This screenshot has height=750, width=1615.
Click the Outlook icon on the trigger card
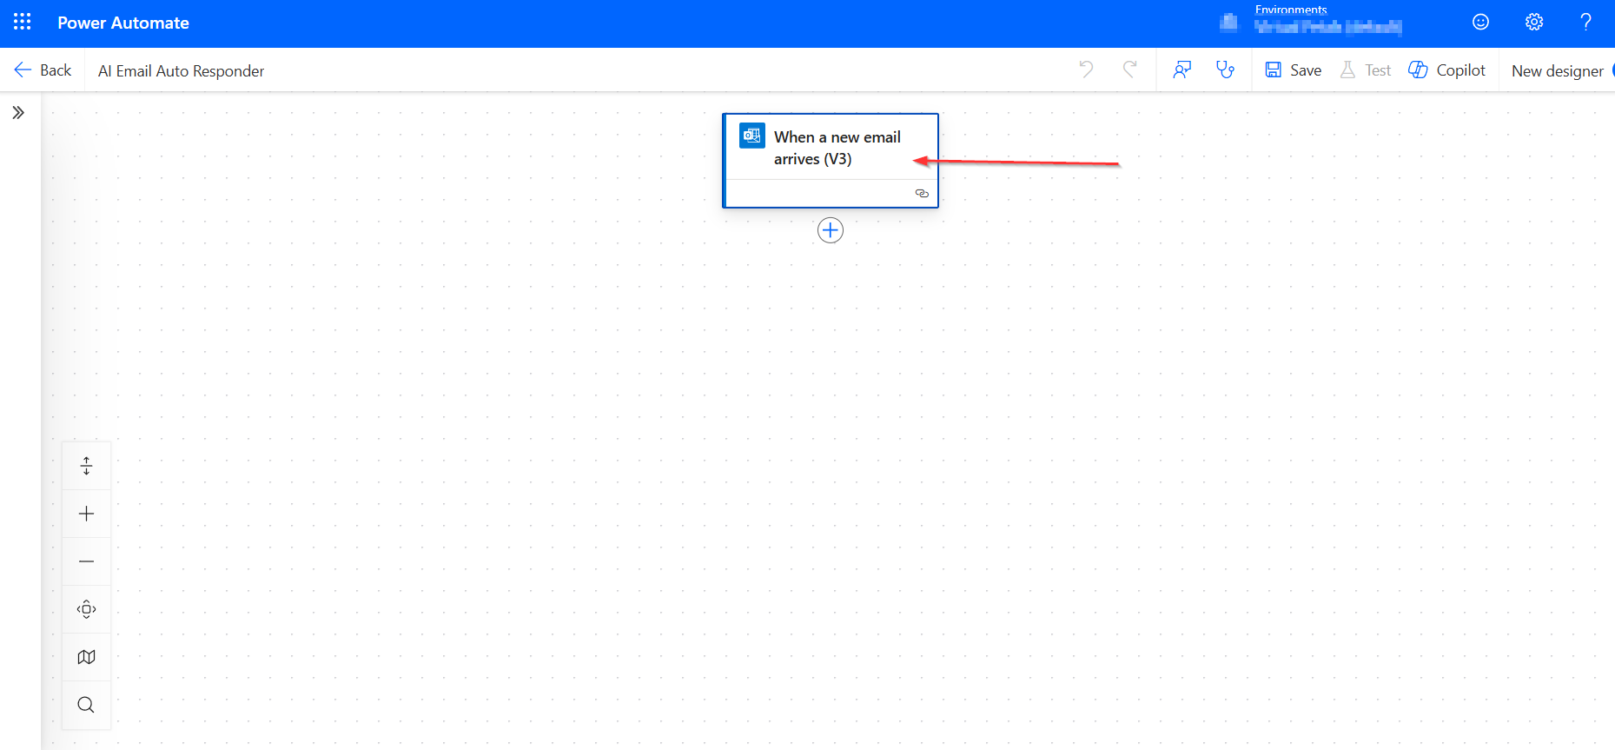coord(752,136)
